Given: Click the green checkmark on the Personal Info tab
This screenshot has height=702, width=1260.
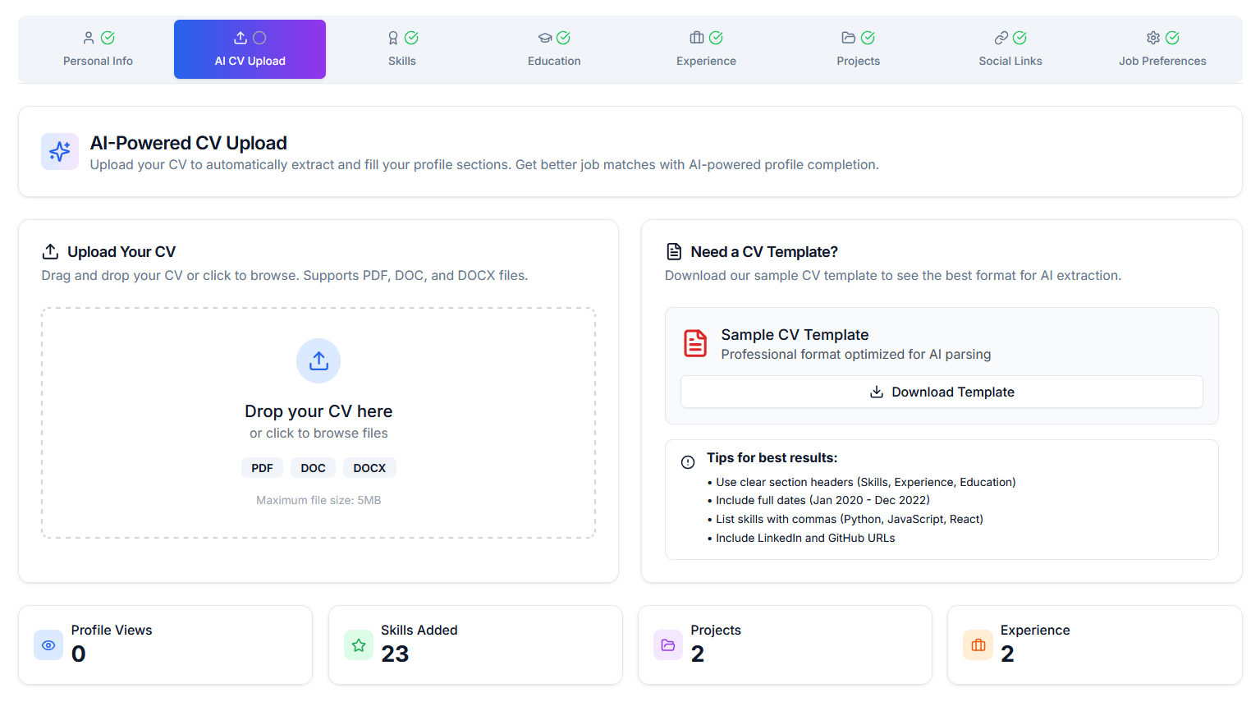Looking at the screenshot, I should 108,38.
